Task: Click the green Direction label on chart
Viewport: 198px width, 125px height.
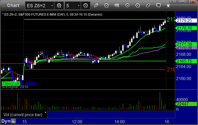Action: 11,83
